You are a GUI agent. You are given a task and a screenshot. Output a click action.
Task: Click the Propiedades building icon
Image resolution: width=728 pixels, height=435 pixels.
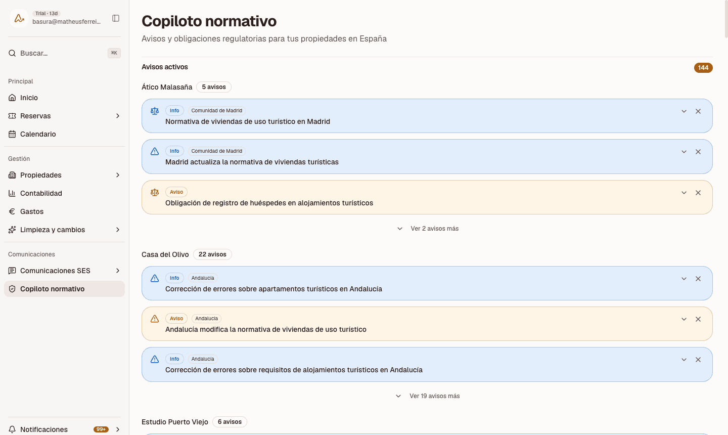click(x=12, y=175)
